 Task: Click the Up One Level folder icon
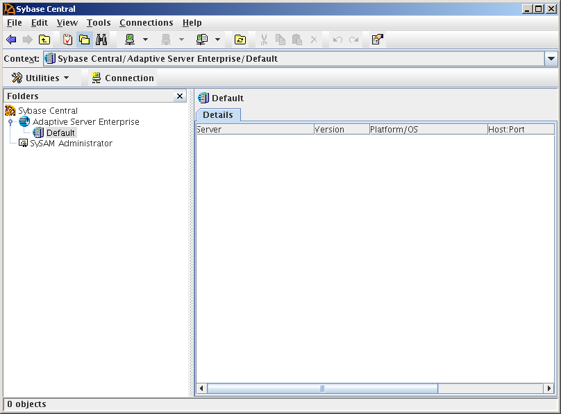click(44, 40)
